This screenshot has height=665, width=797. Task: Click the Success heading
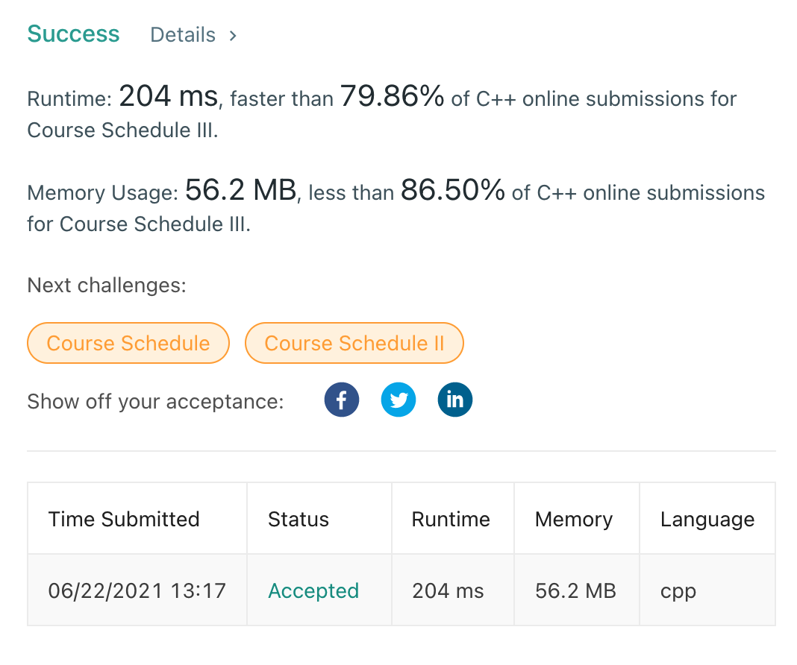click(x=72, y=34)
